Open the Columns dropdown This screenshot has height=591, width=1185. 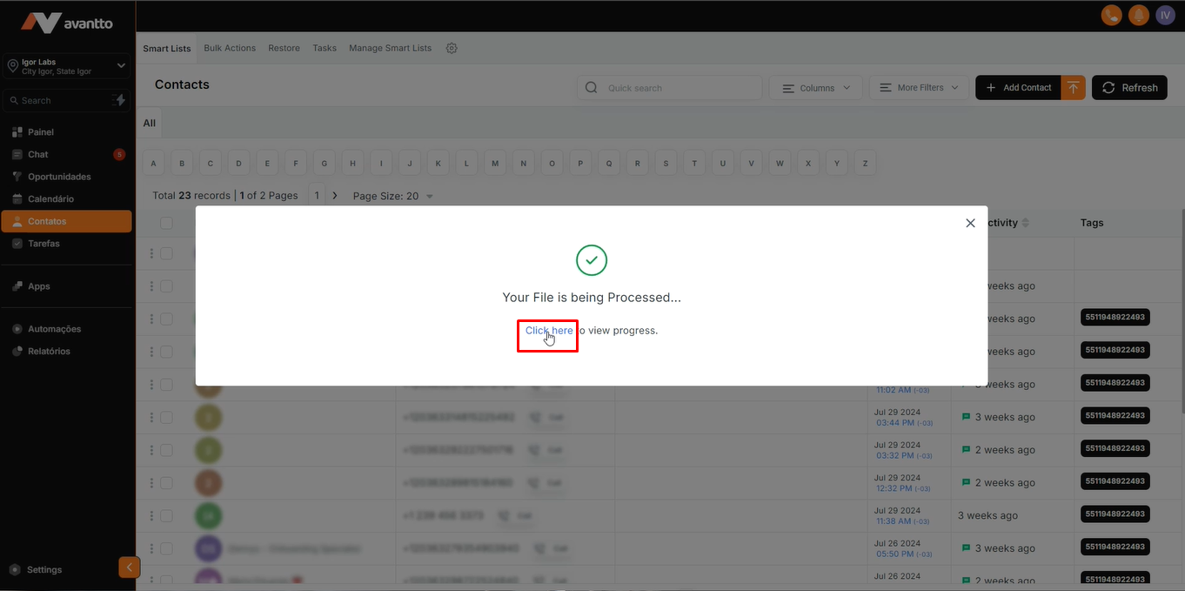pos(816,88)
